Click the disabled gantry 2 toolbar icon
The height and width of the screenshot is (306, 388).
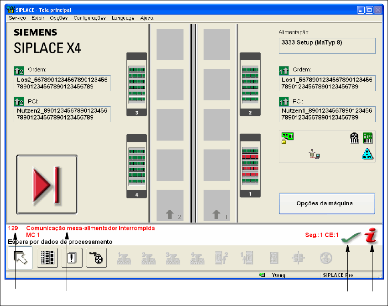coord(148,258)
